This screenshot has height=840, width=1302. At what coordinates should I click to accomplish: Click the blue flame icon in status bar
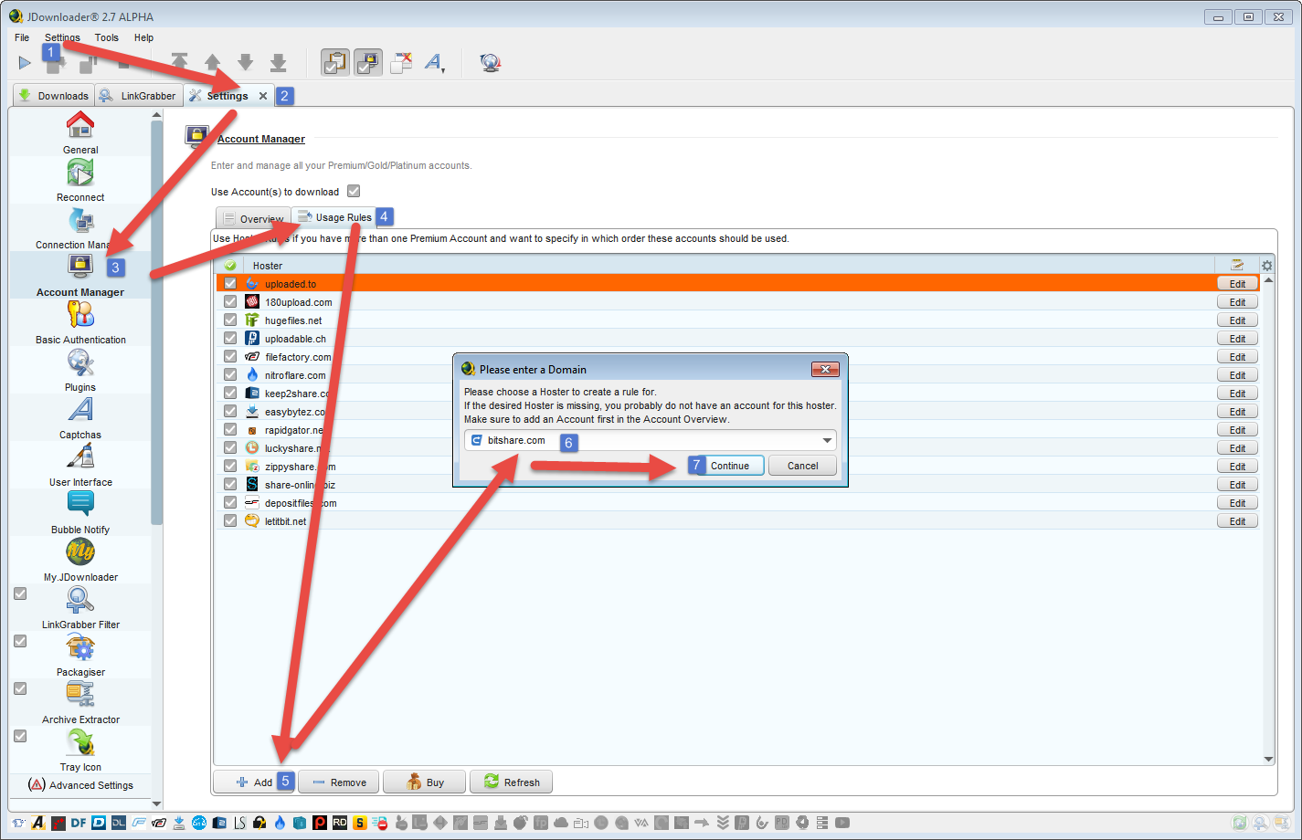pos(280,823)
